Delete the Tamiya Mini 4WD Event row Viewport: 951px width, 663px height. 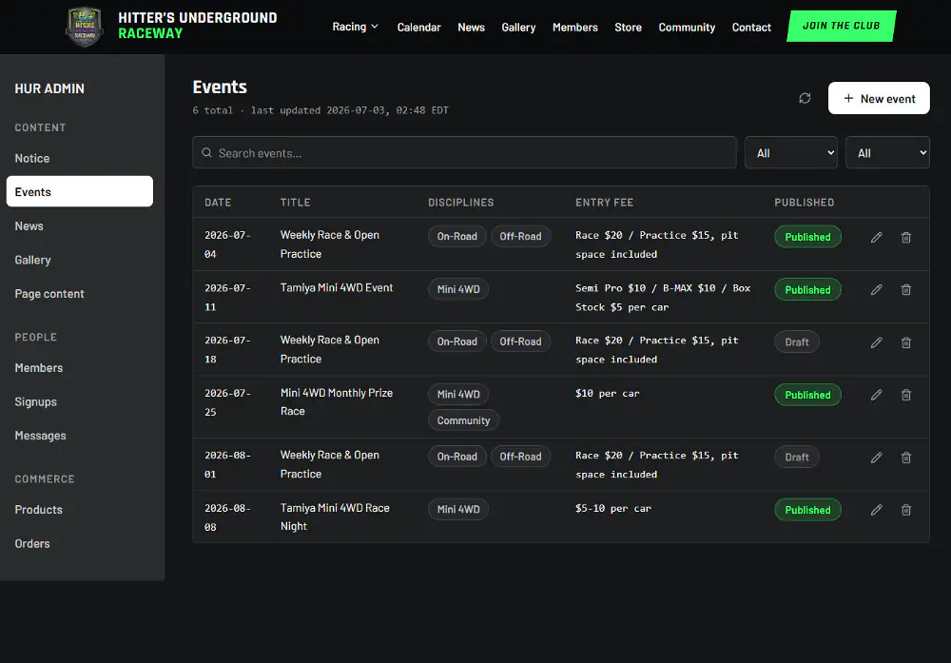(x=906, y=290)
